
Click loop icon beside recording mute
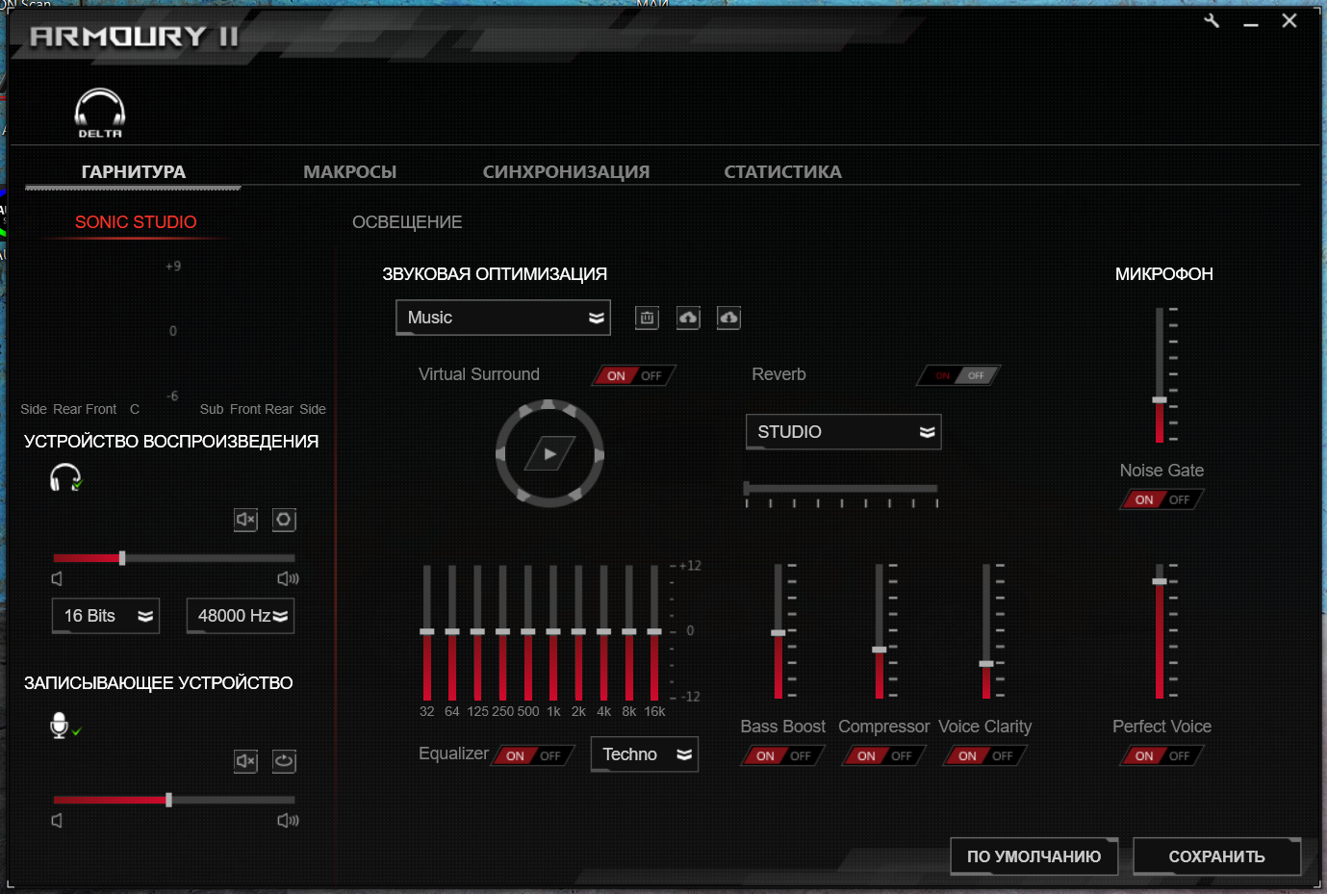click(x=284, y=761)
